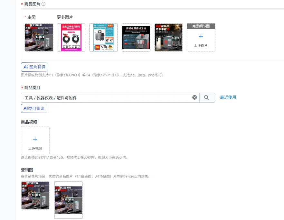Select the main image thumbnail under 主图

pyautogui.click(x=39, y=37)
